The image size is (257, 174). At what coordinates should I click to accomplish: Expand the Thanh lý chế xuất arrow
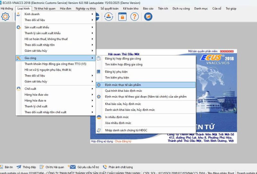pos(92,106)
